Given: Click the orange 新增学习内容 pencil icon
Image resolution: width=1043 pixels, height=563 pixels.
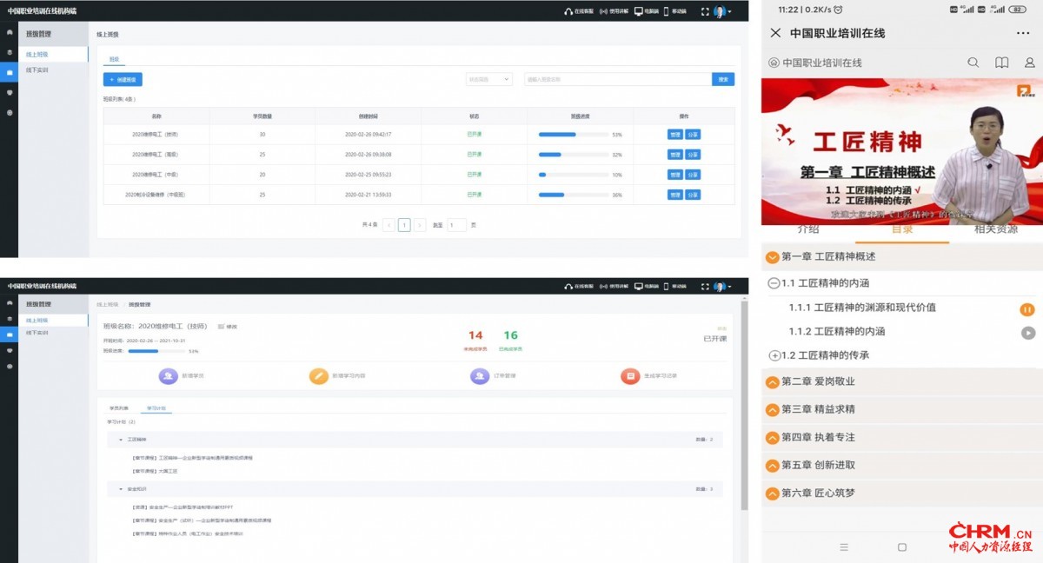Looking at the screenshot, I should point(319,376).
